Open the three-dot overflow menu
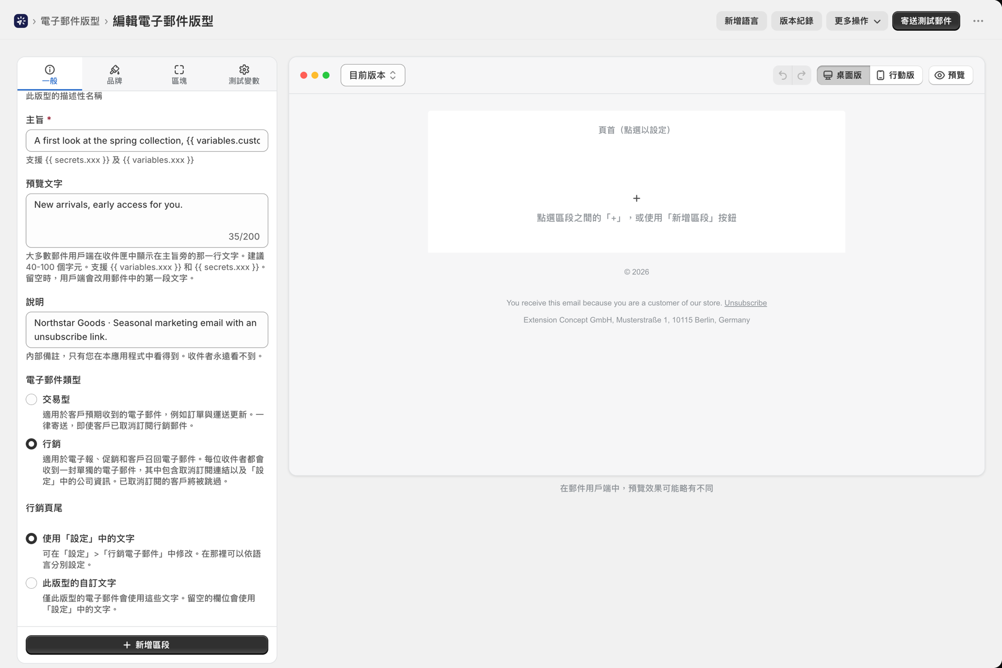Image resolution: width=1002 pixels, height=668 pixels. point(978,21)
